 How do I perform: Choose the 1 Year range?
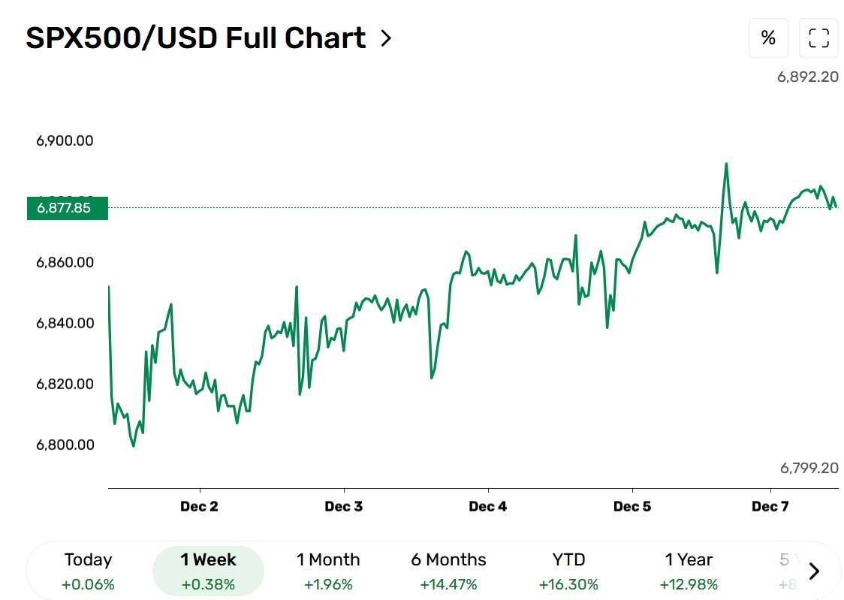(689, 571)
